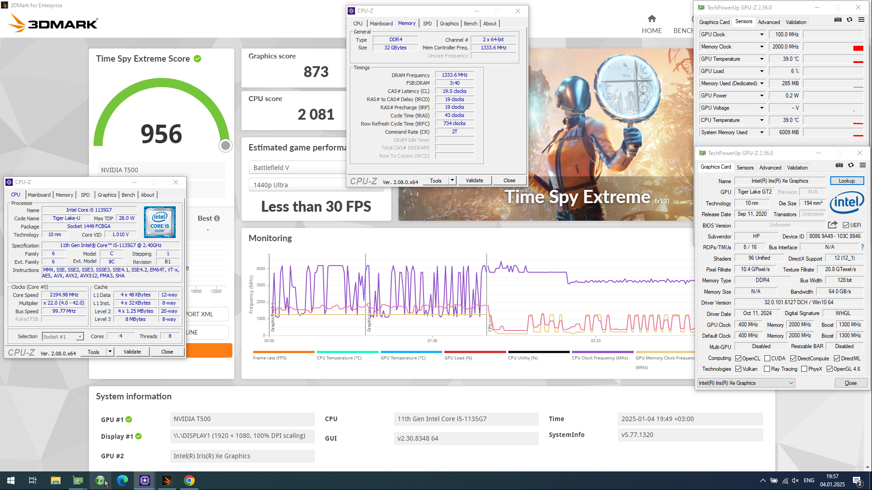872x490 pixels.
Task: Open the Socket #1 selection dropdown in CPU-Z
Action: coord(63,337)
